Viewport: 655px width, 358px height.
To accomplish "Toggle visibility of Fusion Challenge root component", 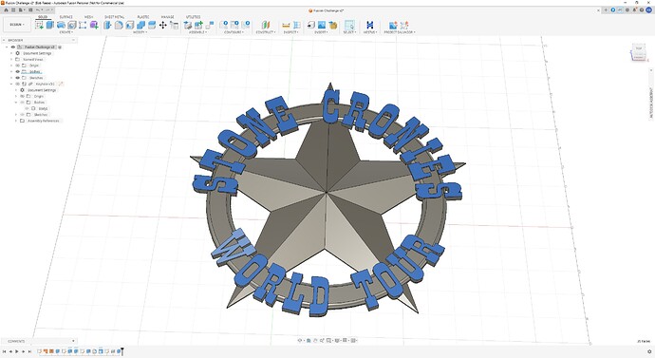I will pos(13,47).
